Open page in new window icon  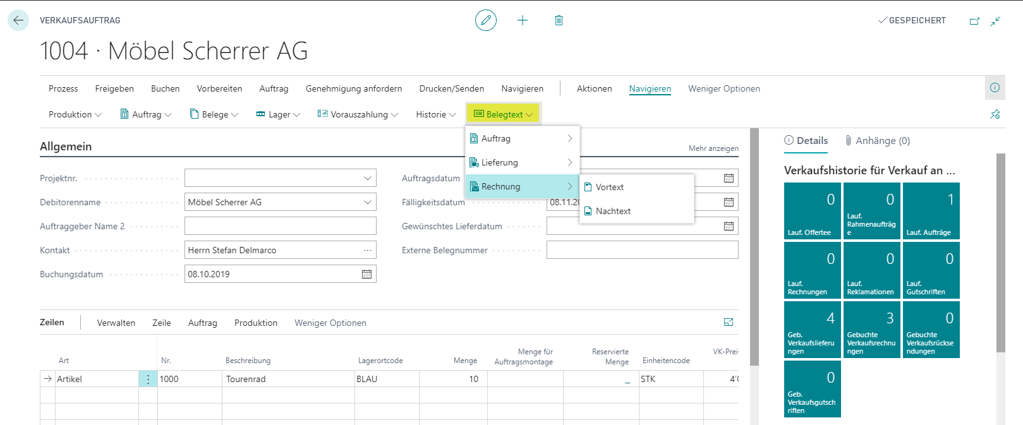pos(974,21)
